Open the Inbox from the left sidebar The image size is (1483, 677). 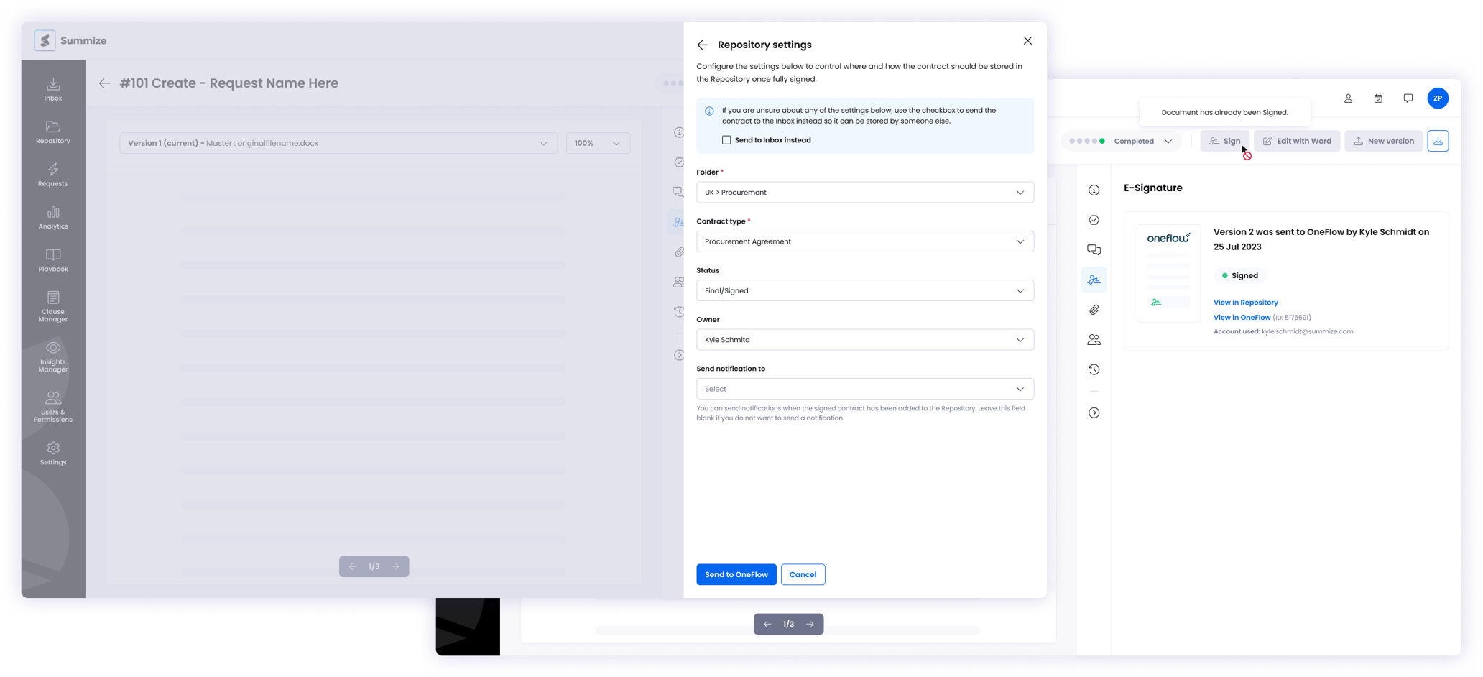(52, 88)
